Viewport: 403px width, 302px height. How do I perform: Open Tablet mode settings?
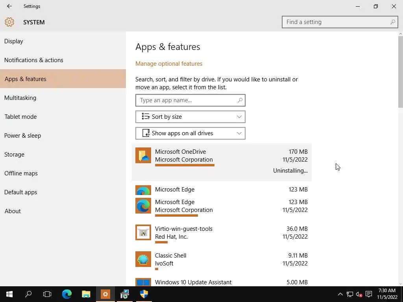[x=63, y=116]
